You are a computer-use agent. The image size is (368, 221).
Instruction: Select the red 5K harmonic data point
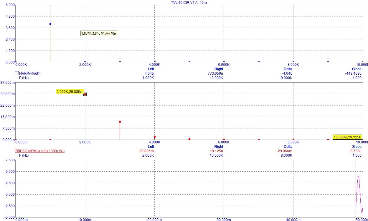coord(189,139)
